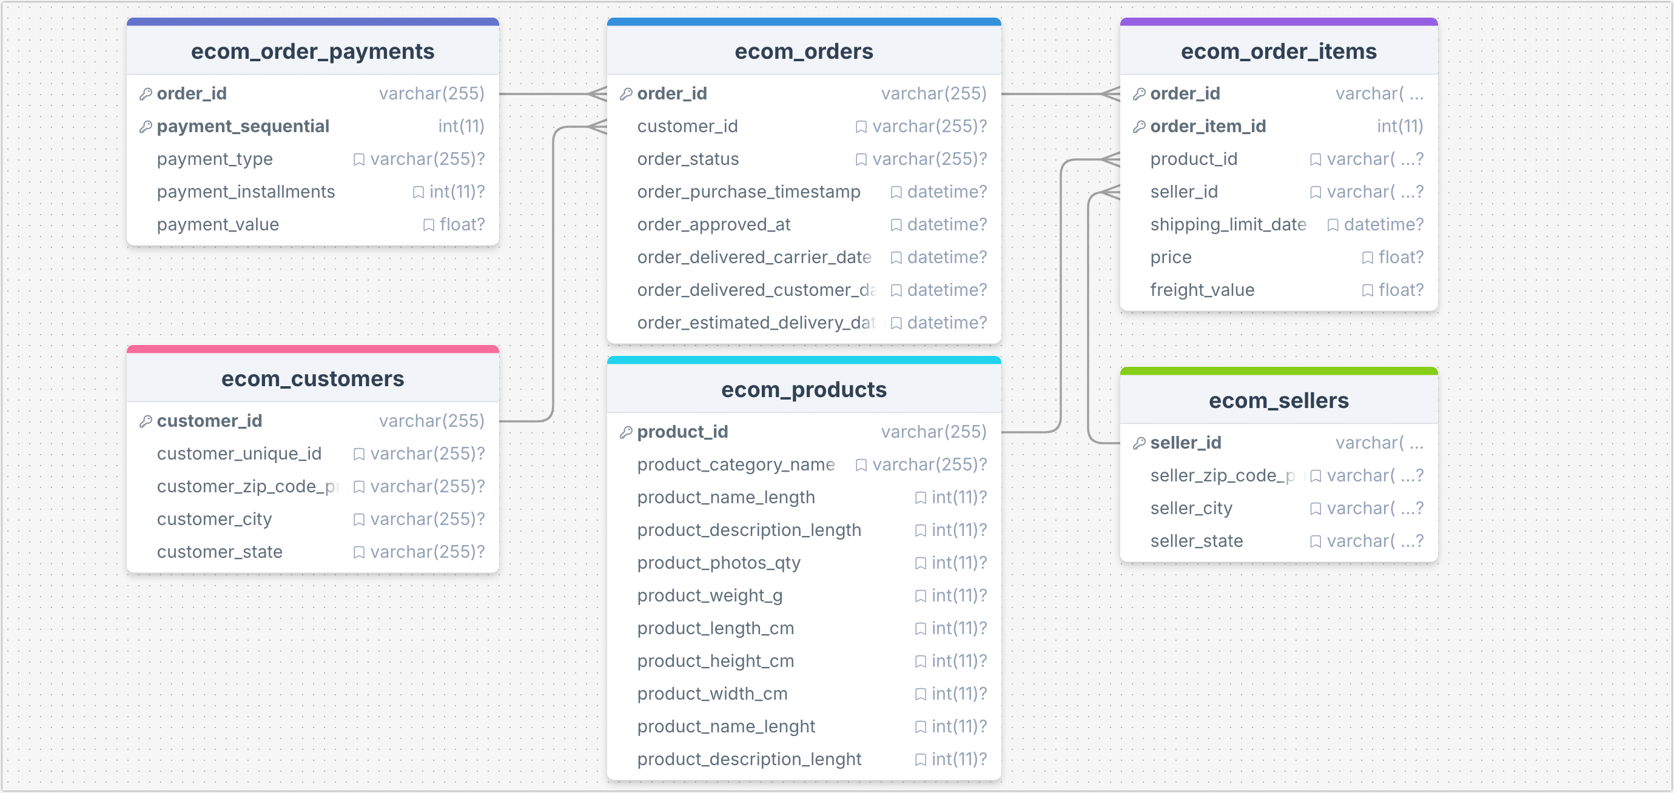Viewport: 1674px width, 793px height.
Task: Select the key icon beside customer_id in ecom_customers
Action: coord(146,421)
